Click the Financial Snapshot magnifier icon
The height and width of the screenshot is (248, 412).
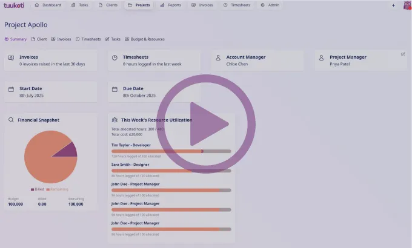(11, 120)
